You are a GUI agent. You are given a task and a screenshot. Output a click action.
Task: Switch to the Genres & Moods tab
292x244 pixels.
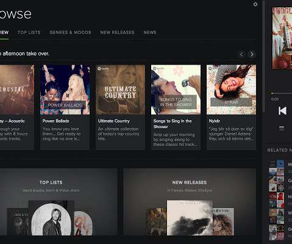[x=71, y=32]
